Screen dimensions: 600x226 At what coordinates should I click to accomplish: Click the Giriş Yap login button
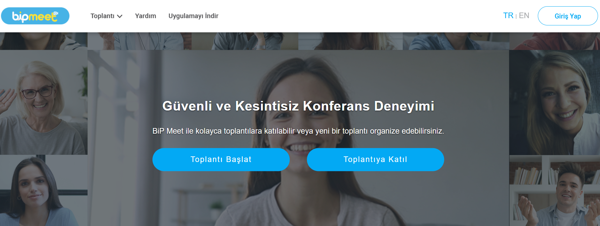pyautogui.click(x=568, y=16)
